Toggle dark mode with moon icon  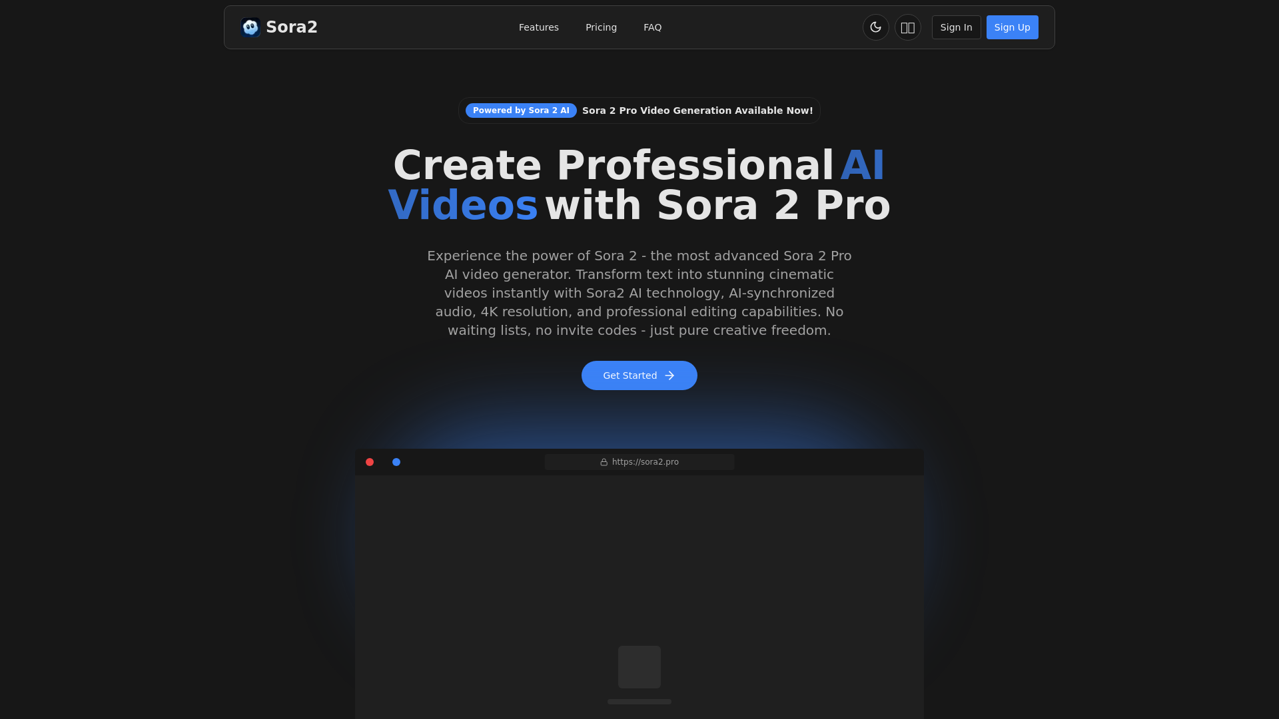[x=875, y=27]
